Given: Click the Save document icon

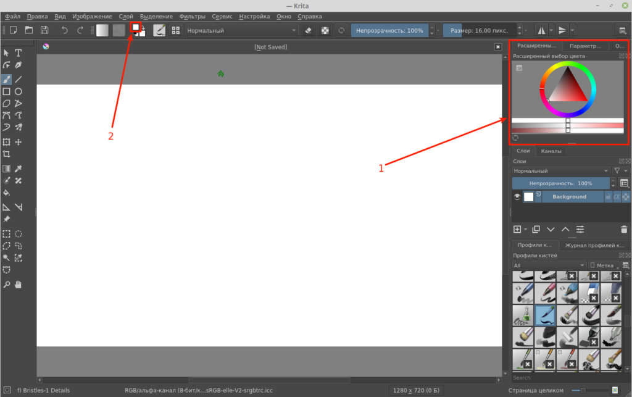Looking at the screenshot, I should [x=44, y=30].
